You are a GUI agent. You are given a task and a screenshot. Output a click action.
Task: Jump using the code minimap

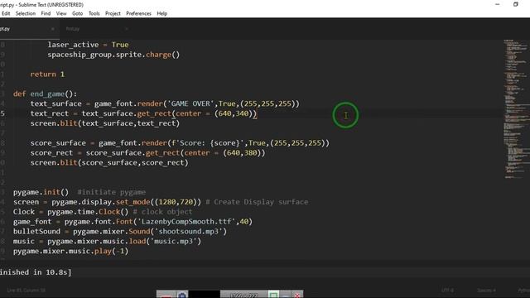pyautogui.click(x=516, y=108)
